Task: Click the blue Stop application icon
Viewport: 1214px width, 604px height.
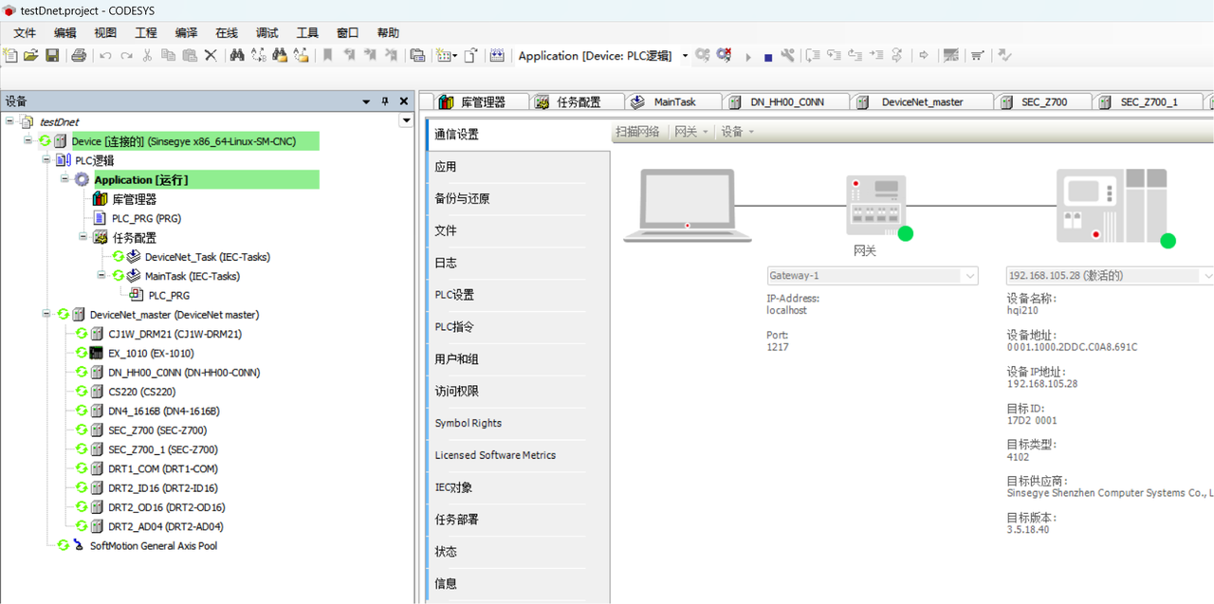Action: 768,57
